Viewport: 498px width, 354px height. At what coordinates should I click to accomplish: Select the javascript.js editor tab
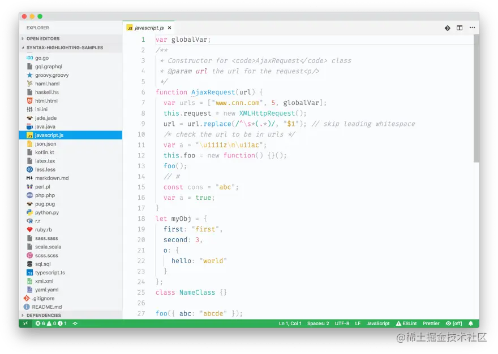pyautogui.click(x=149, y=28)
